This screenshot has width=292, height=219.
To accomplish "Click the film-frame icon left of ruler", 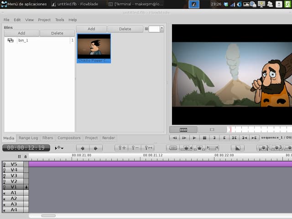I will [19, 156].
